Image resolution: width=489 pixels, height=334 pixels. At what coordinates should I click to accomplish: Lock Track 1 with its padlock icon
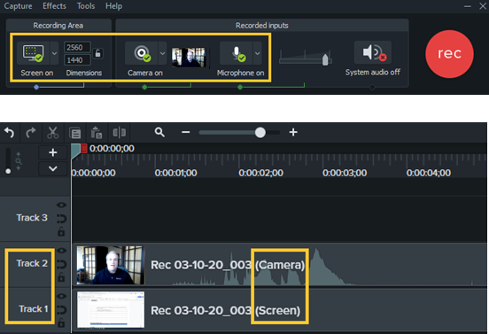61,322
